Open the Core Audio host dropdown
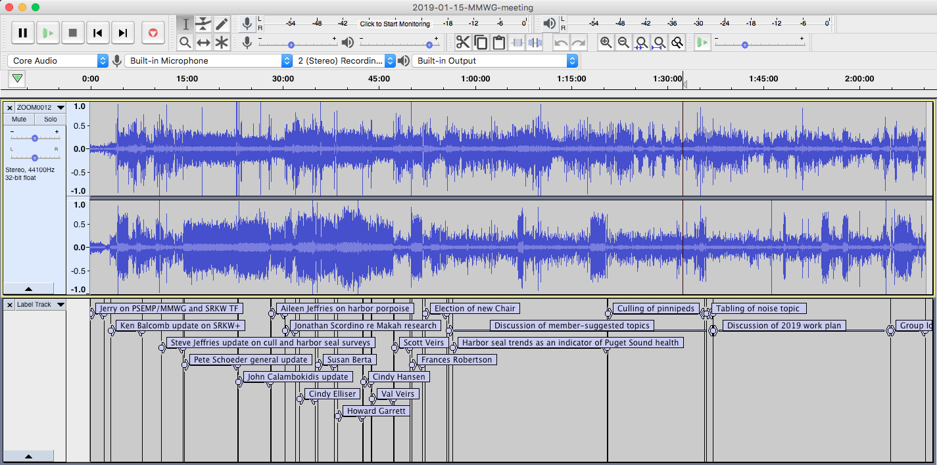 point(58,60)
